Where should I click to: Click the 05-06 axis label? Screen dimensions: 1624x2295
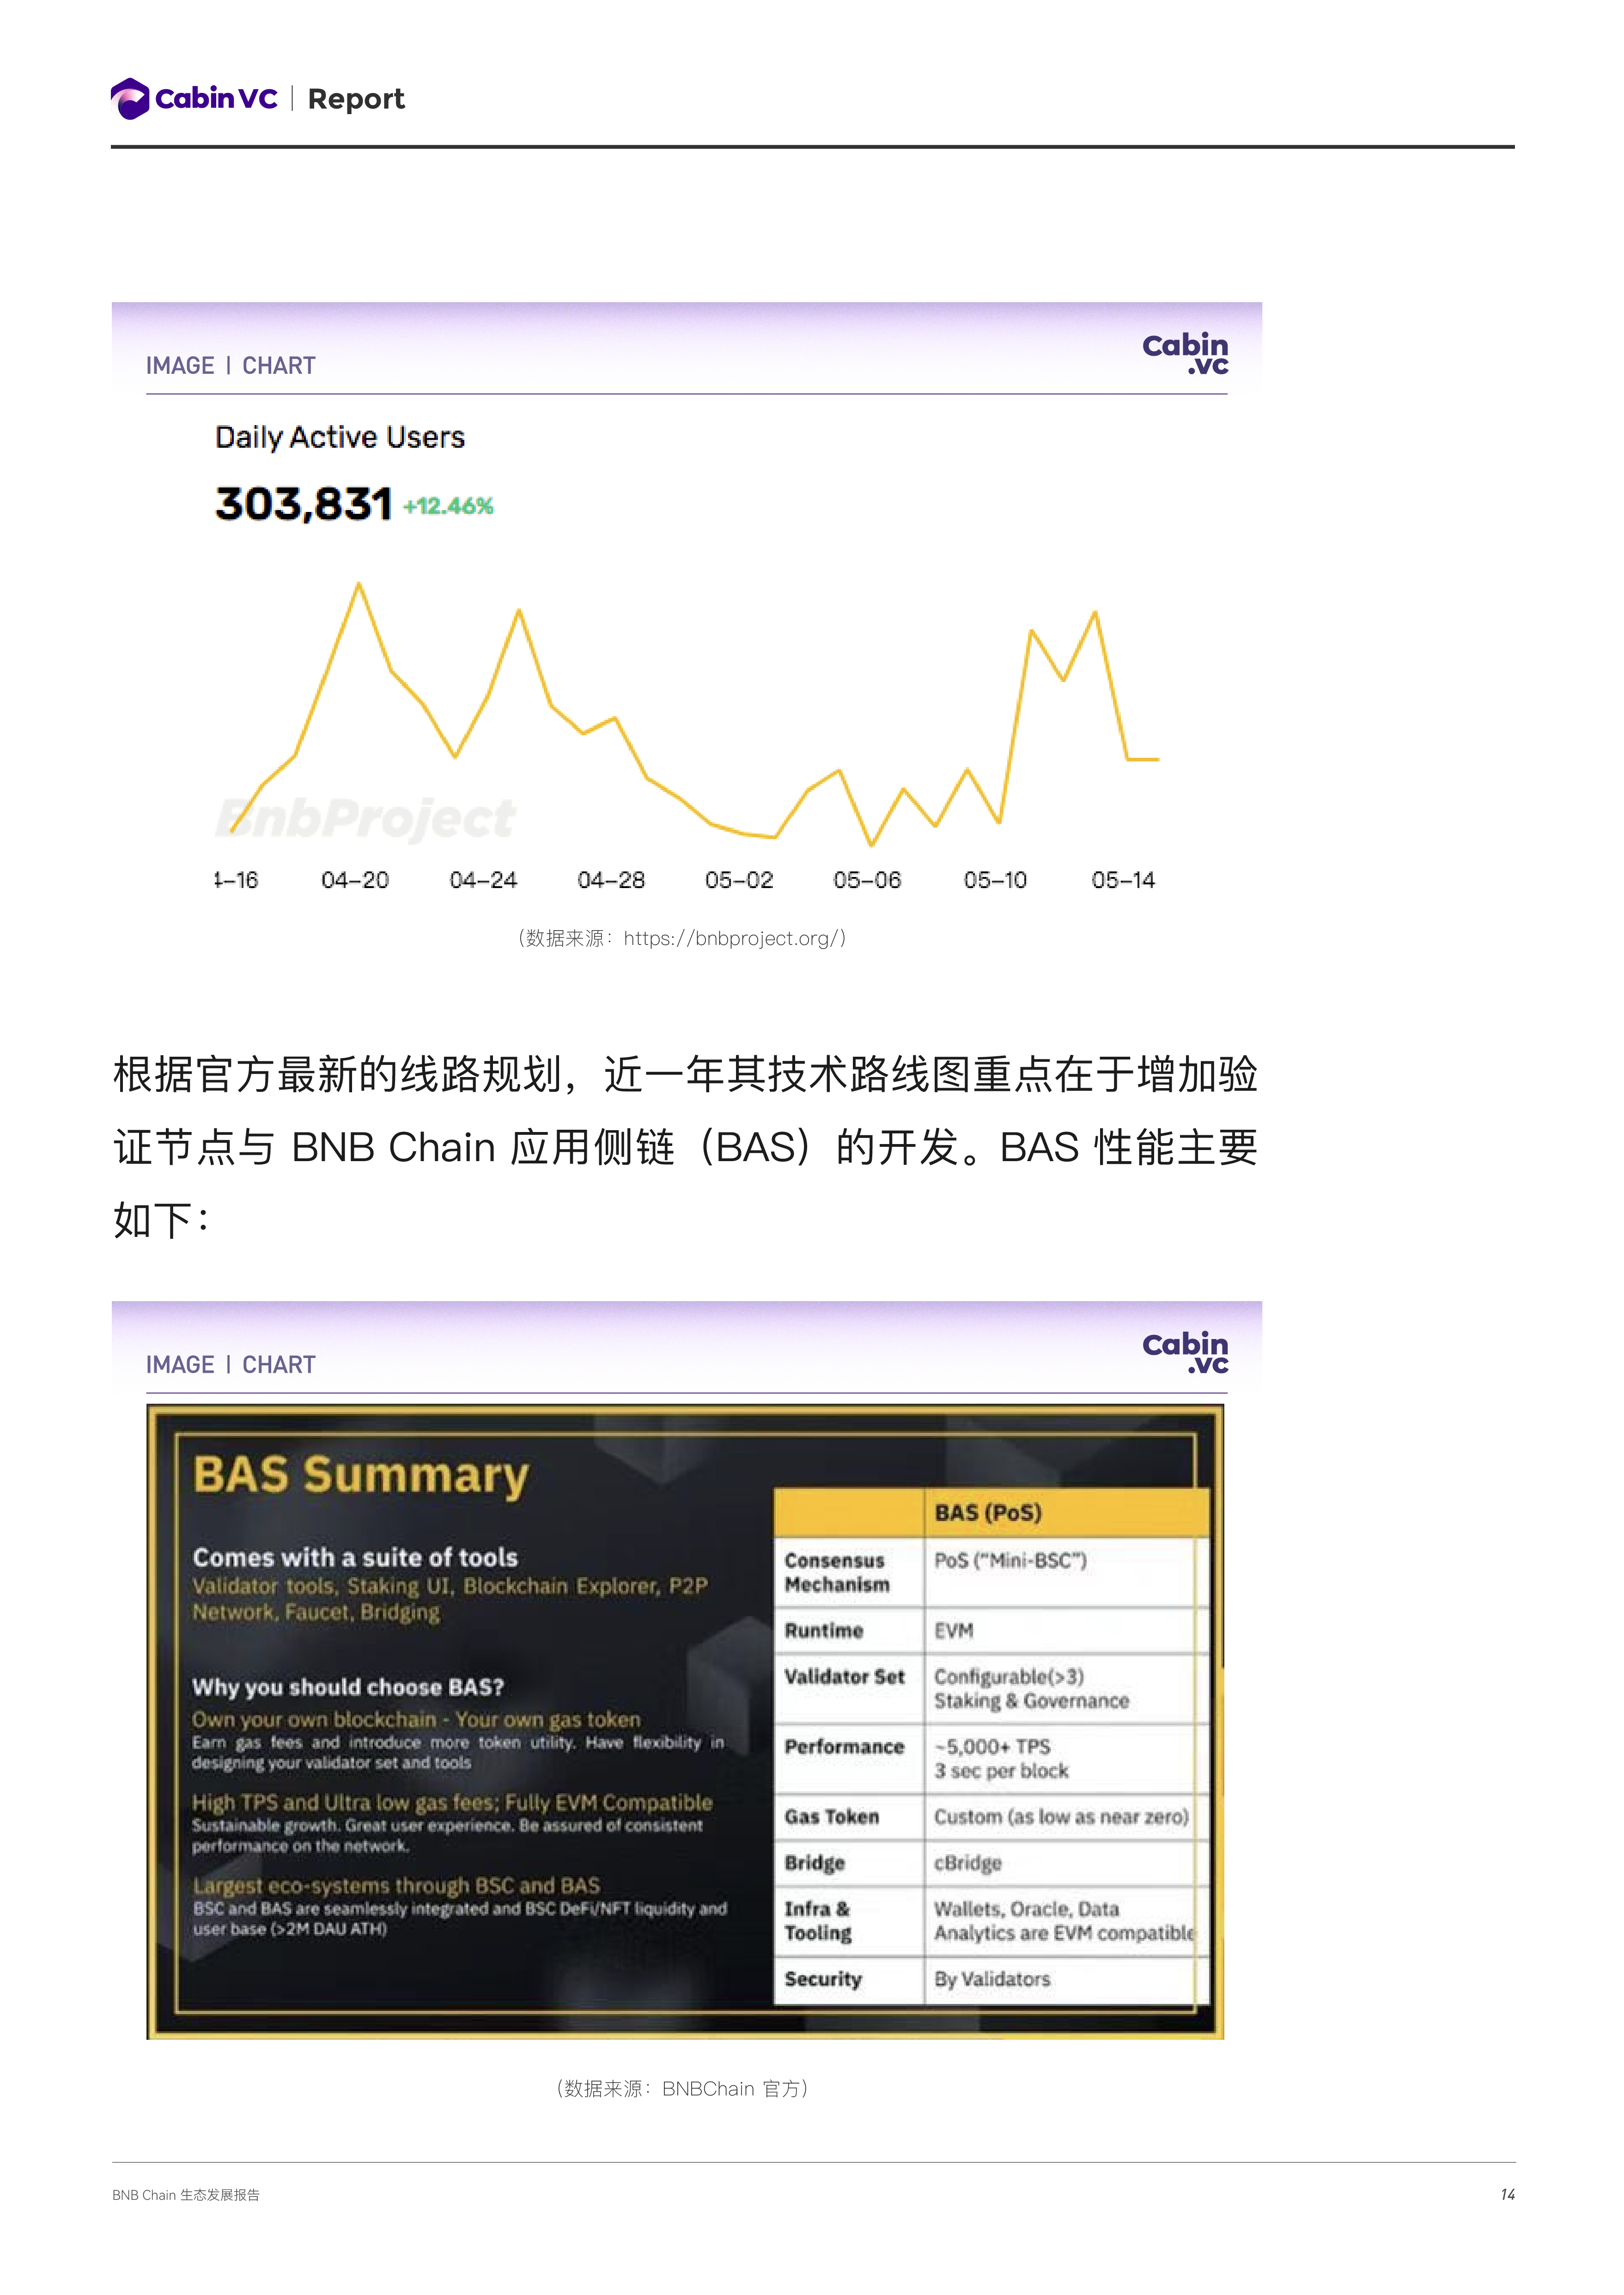(x=867, y=880)
